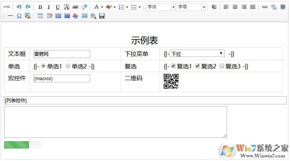Open font color dropdown arrow

102,7
